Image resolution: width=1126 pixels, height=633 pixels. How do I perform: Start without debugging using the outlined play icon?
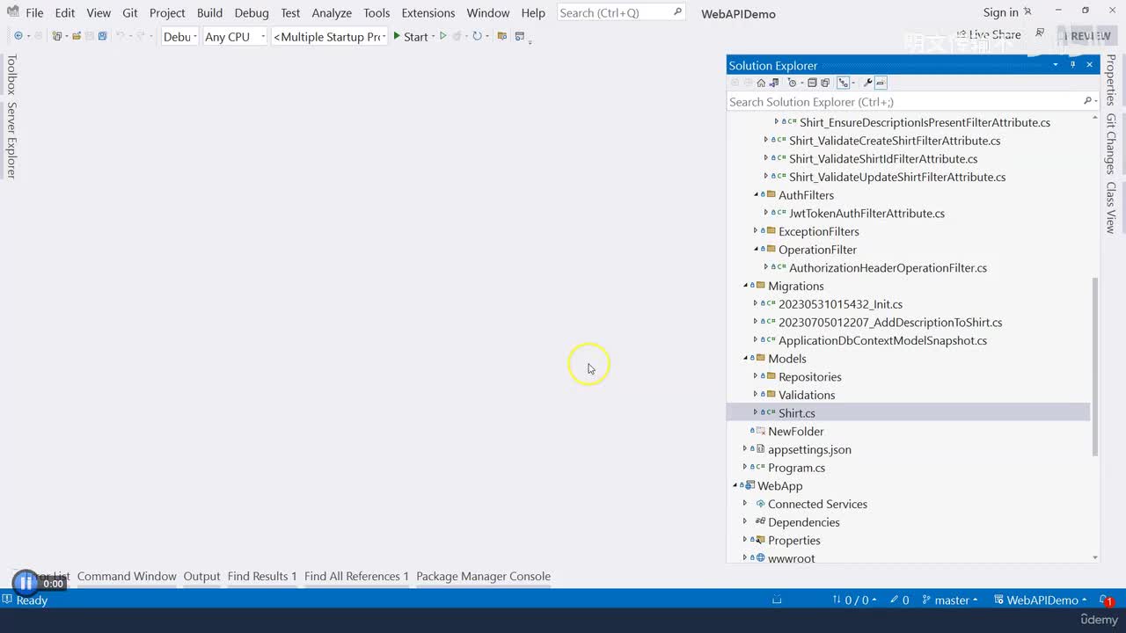442,36
